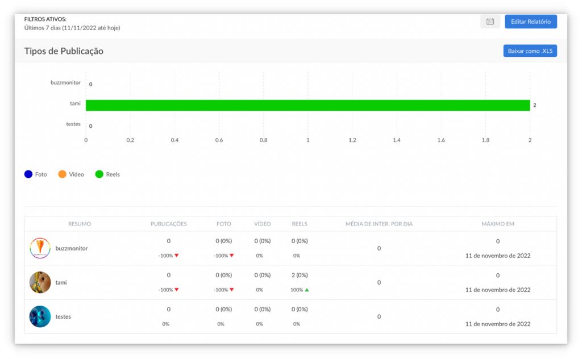Open the calendar date picker icon
Image resolution: width=582 pixels, height=359 pixels.
[490, 22]
